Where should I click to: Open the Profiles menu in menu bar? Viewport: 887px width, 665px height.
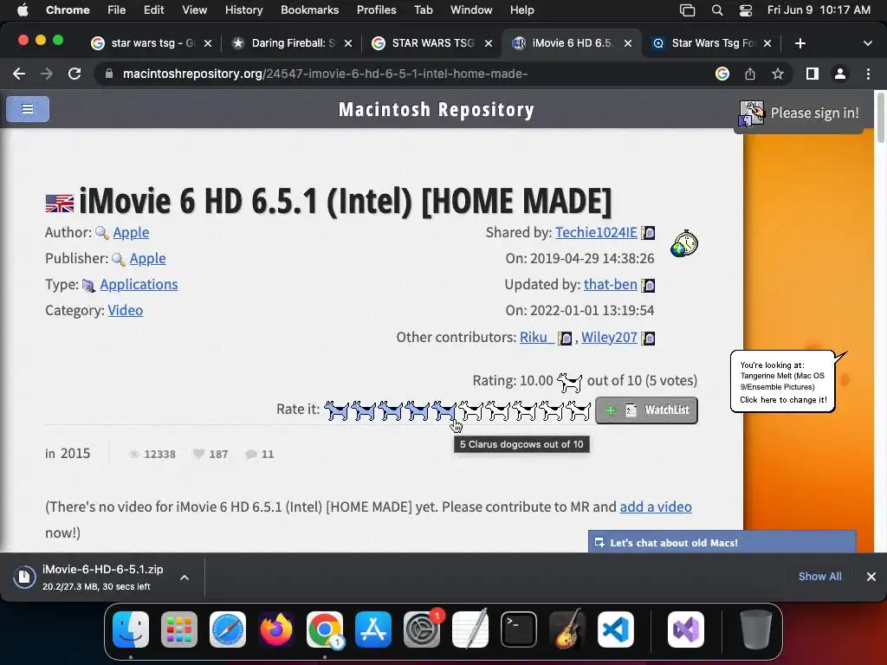[x=376, y=10]
